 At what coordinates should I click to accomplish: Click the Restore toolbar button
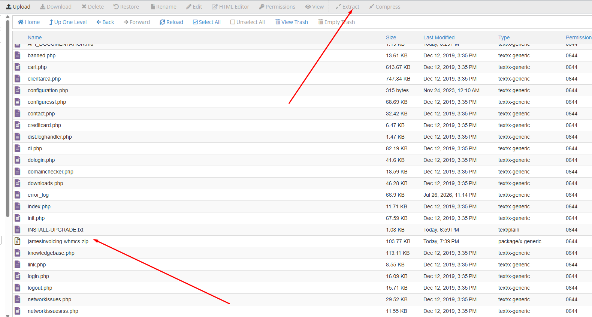[x=126, y=7]
